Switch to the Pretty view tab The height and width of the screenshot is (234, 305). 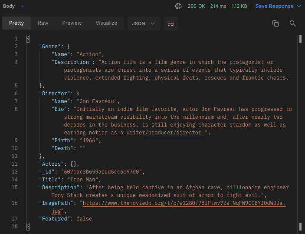pyautogui.click(x=16, y=23)
